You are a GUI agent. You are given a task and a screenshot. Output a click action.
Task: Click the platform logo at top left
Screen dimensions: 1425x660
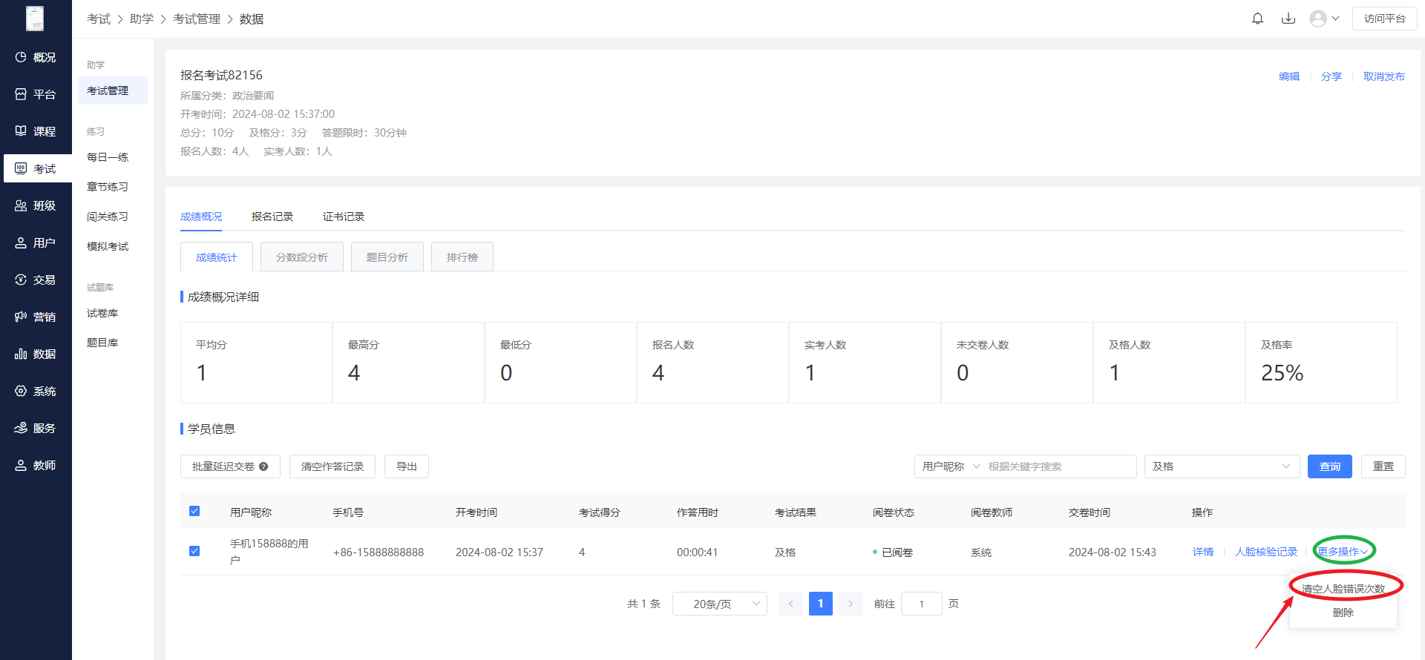coord(35,19)
